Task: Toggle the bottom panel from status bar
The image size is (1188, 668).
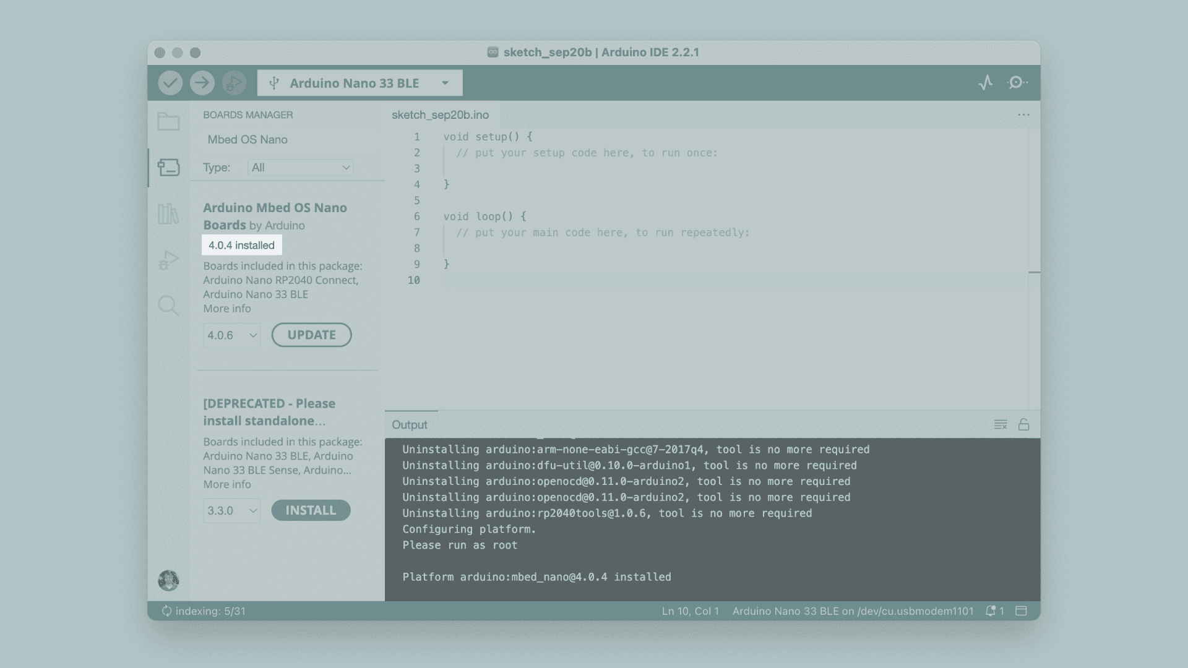Action: click(x=1021, y=611)
